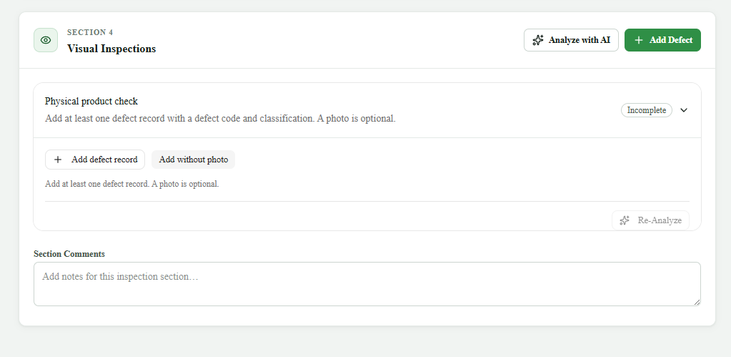Click text 'Add at least one defect record. A photo is optional.'
The height and width of the screenshot is (357, 731).
click(x=132, y=184)
